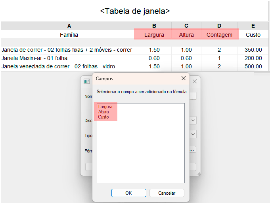Click Cancelar in the Campos dialog
The width and height of the screenshot is (270, 203).
point(167,193)
